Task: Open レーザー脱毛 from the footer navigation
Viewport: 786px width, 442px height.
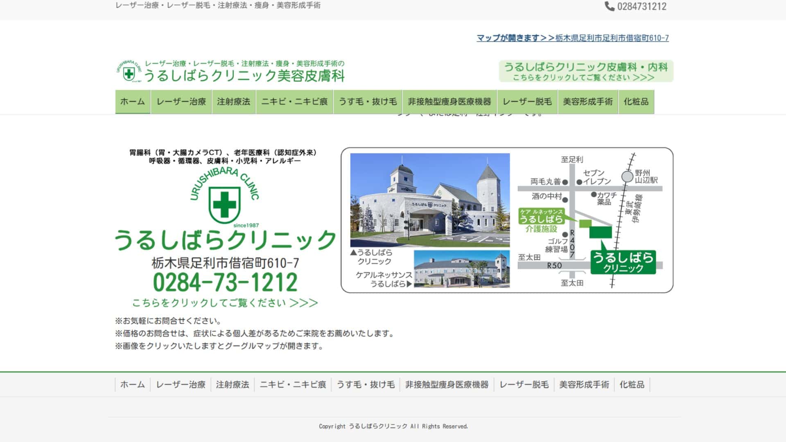Action: [524, 385]
